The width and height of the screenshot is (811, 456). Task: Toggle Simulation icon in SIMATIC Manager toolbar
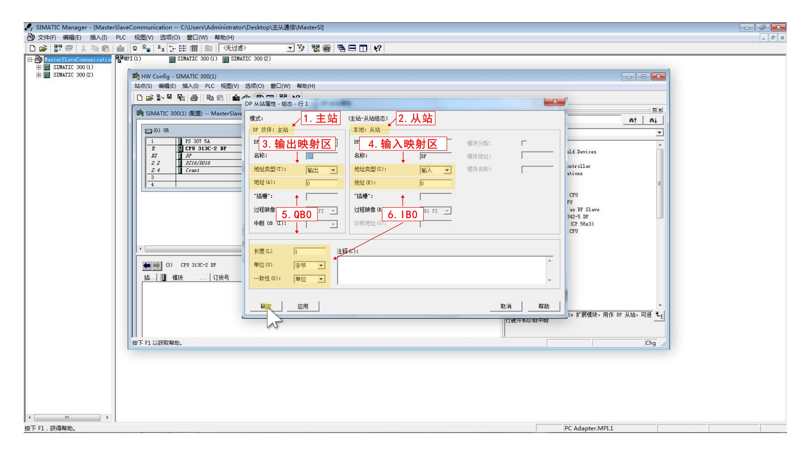point(327,48)
